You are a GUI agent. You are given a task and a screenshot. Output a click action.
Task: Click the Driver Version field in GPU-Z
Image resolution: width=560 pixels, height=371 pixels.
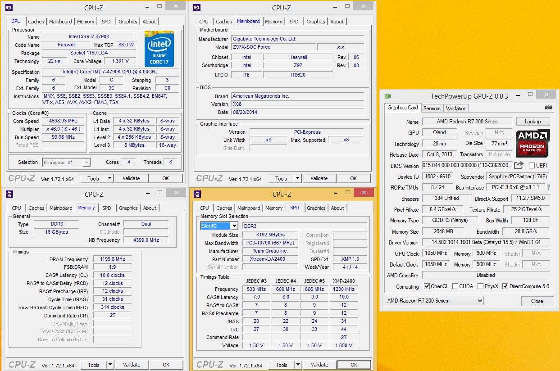(486, 242)
